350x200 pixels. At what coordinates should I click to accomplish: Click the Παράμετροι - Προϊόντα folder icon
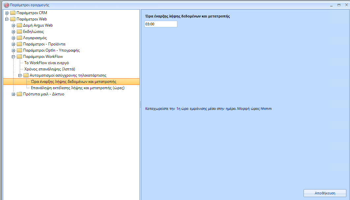[x=19, y=44]
